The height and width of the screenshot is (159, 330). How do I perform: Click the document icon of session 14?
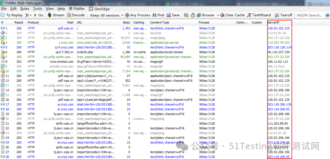point(2,90)
